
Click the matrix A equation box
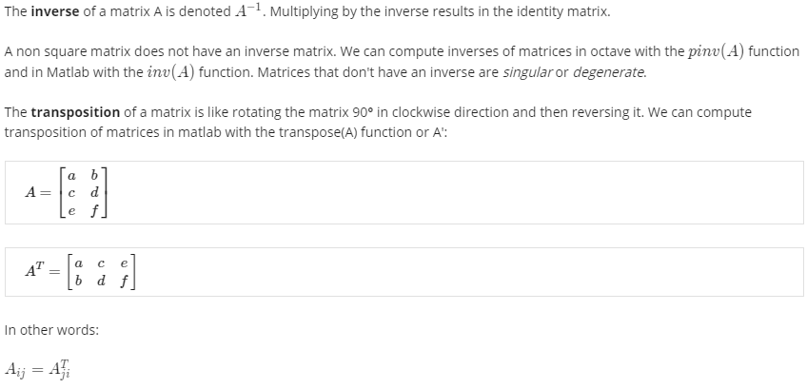[x=404, y=192]
